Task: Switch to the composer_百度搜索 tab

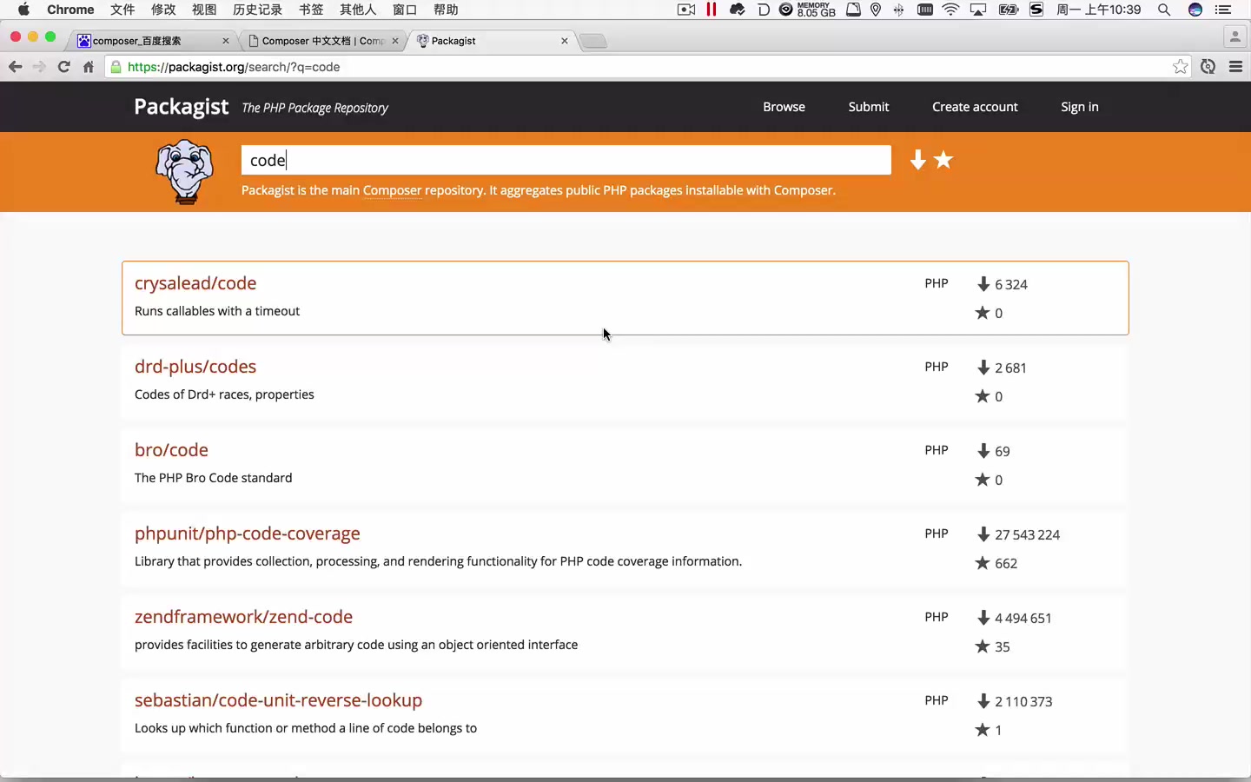Action: [x=148, y=41]
